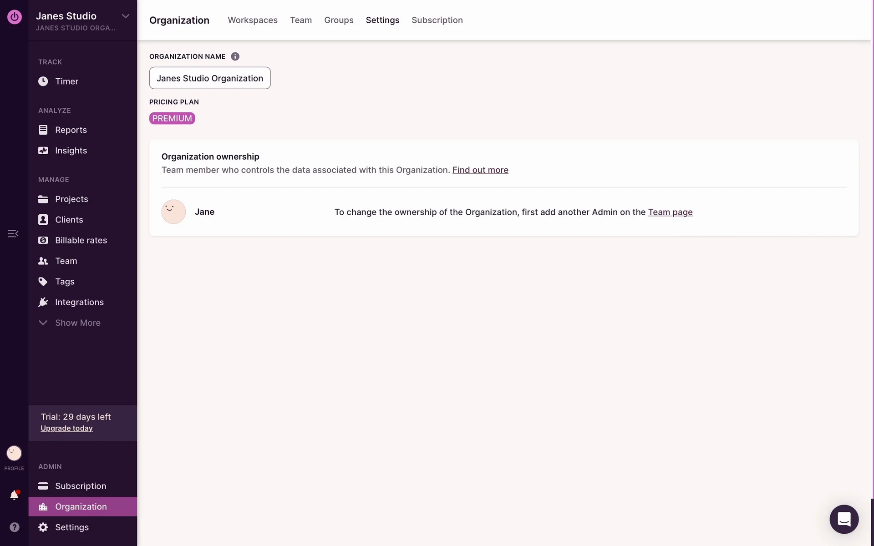Switch to the Workspaces tab
This screenshot has width=874, height=546.
pyautogui.click(x=253, y=20)
